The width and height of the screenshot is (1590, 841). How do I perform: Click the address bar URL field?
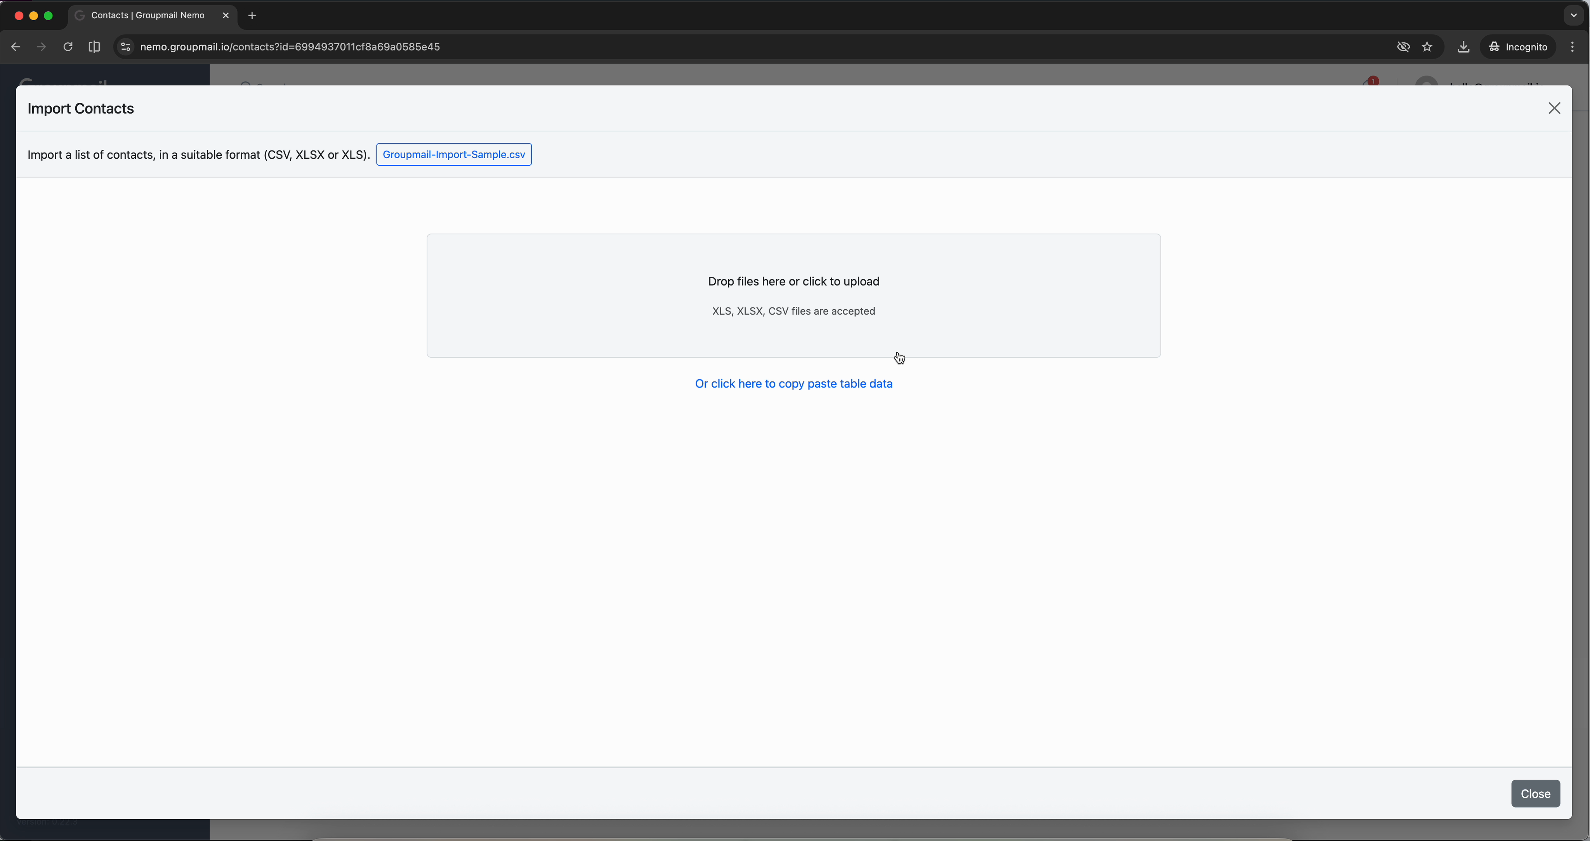click(290, 47)
